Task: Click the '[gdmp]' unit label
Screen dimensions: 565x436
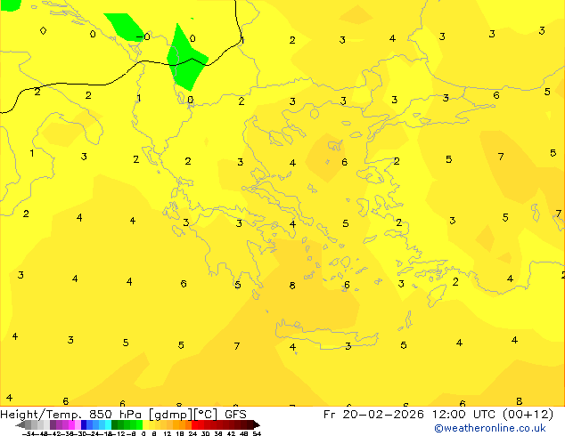Action: [171, 415]
